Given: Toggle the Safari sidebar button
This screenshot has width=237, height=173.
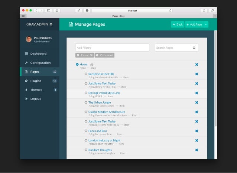Looking at the screenshot, I should (x=49, y=10).
